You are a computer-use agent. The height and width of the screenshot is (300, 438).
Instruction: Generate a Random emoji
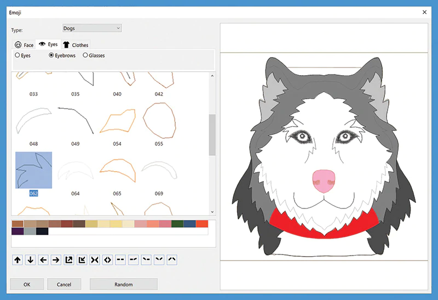124,284
